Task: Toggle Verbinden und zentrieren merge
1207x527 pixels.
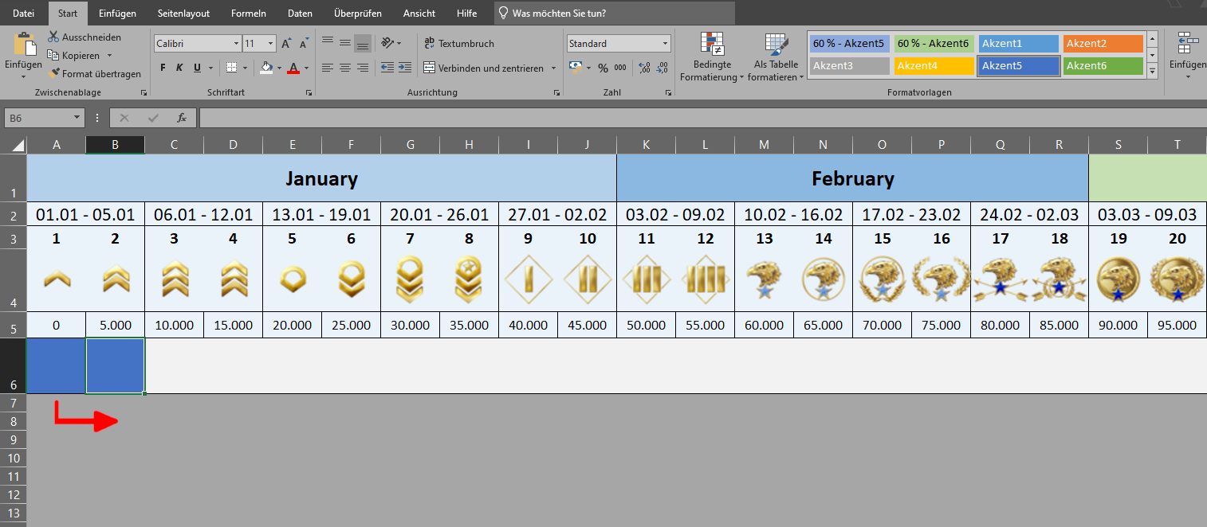Action: coord(483,68)
